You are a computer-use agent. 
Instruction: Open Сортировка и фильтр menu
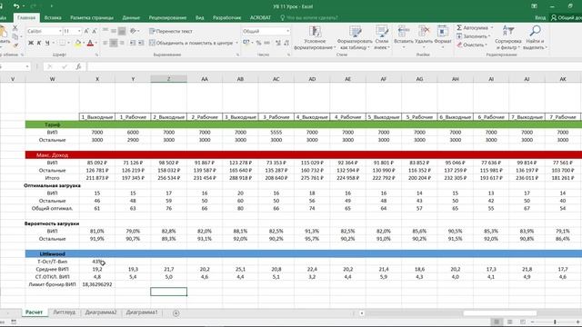tap(507, 37)
